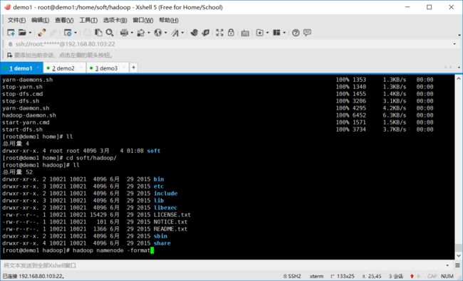The image size is (463, 281).
Task: Open the send-text bar dropdown arrow
Action: click(447, 265)
